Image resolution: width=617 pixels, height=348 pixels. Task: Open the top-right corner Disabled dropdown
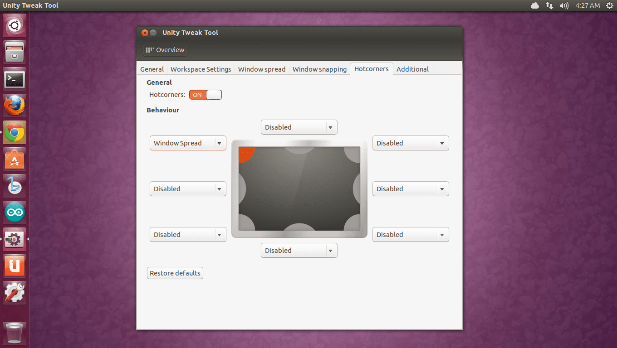(411, 143)
